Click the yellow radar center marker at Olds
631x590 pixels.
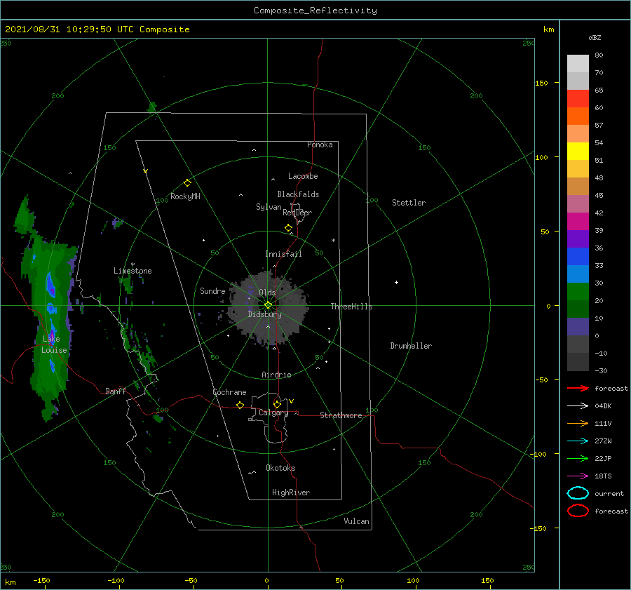[268, 305]
